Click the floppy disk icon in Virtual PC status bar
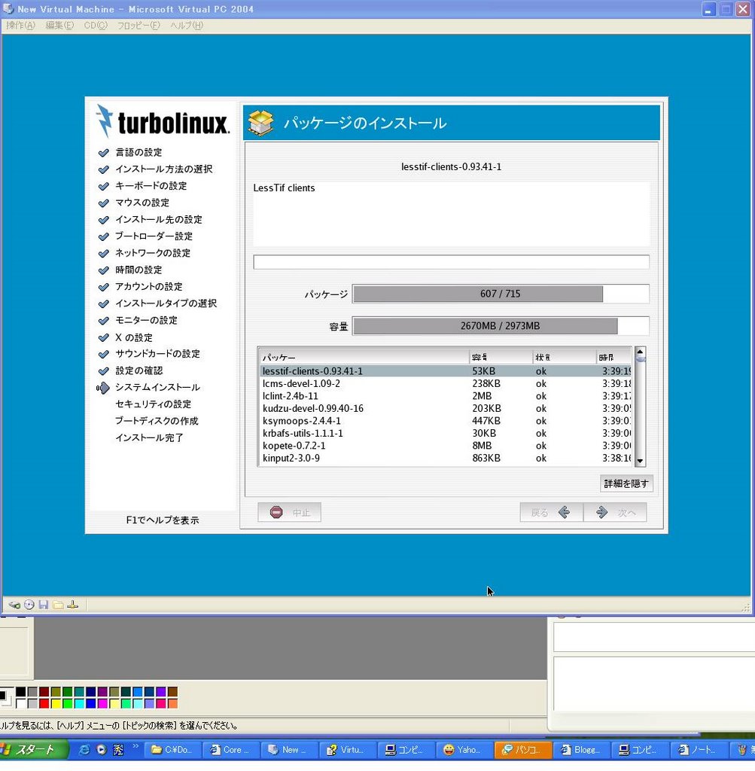This screenshot has height=771, width=755. point(43,605)
